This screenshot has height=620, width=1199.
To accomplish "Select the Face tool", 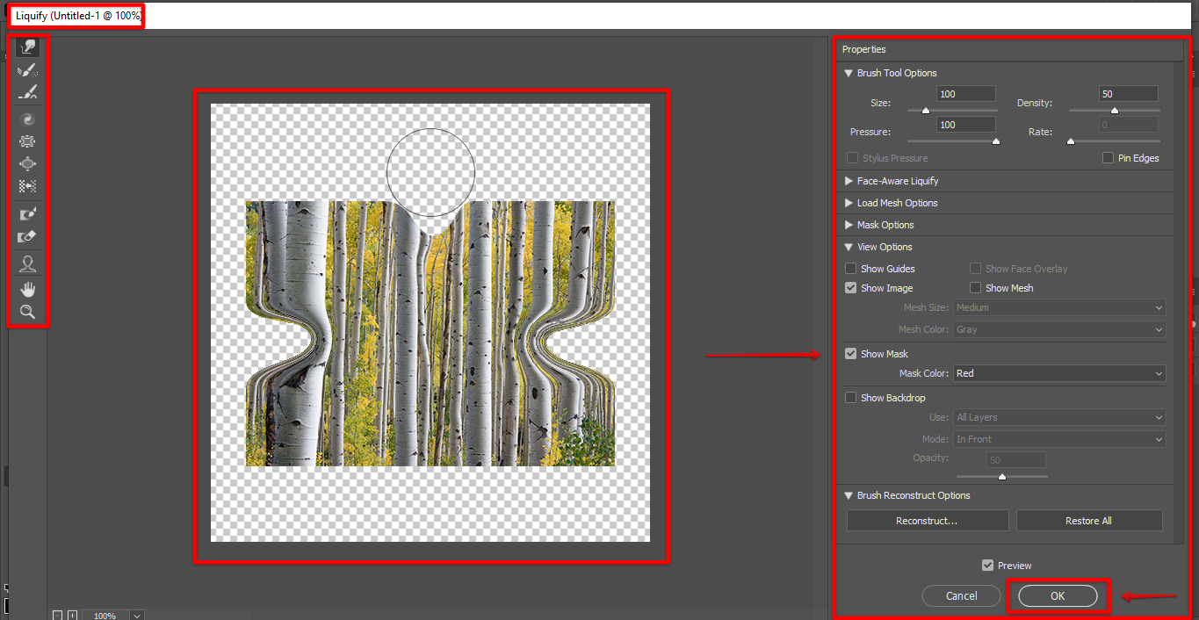I will coord(28,263).
